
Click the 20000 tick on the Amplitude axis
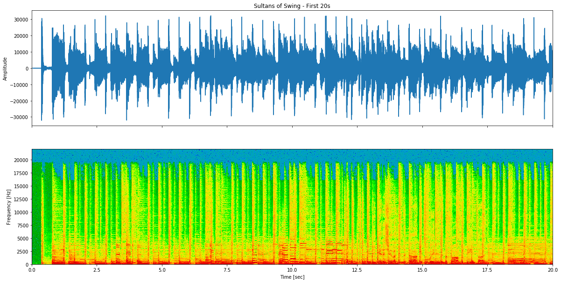coord(21,36)
